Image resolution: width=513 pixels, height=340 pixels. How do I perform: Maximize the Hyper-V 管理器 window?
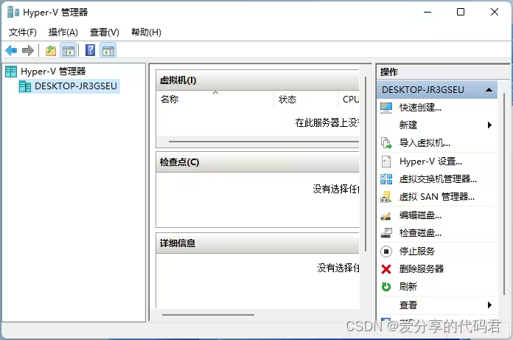pos(461,12)
